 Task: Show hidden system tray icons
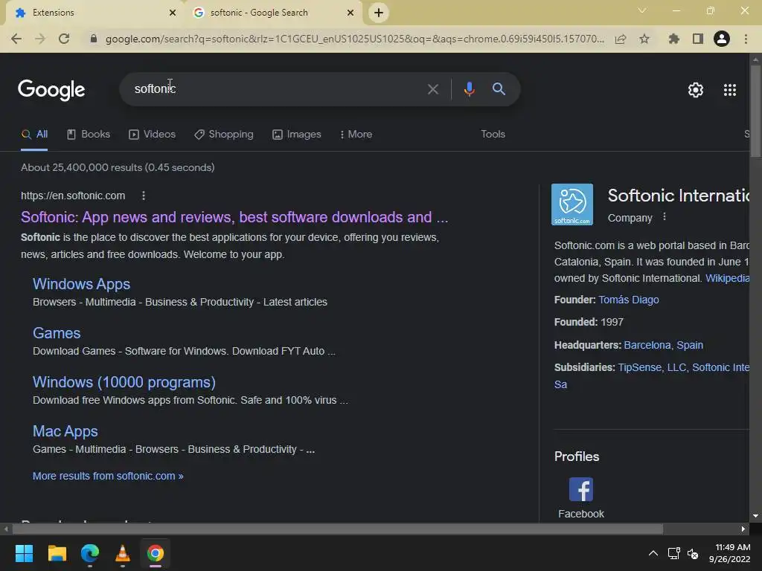pyautogui.click(x=653, y=553)
